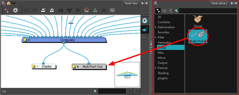This screenshot has height=95, width=239.
Task: Click the Disable node X icon
Action: (x=35, y=10)
